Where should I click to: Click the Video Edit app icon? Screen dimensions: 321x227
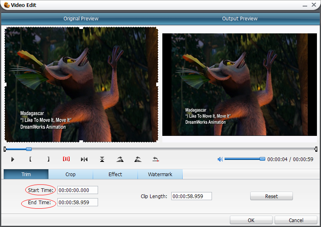pos(7,5)
